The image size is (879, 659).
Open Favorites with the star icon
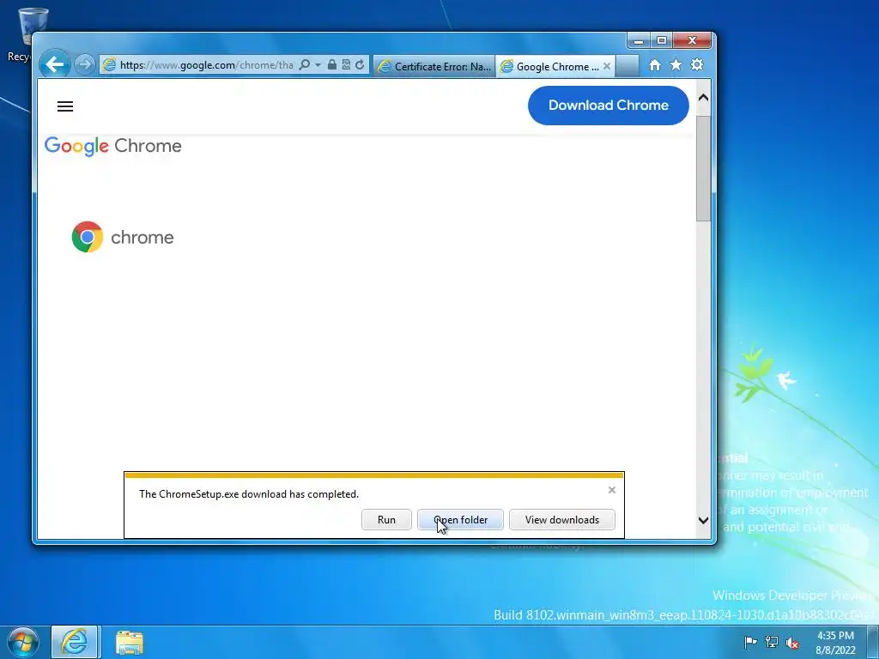coord(676,65)
